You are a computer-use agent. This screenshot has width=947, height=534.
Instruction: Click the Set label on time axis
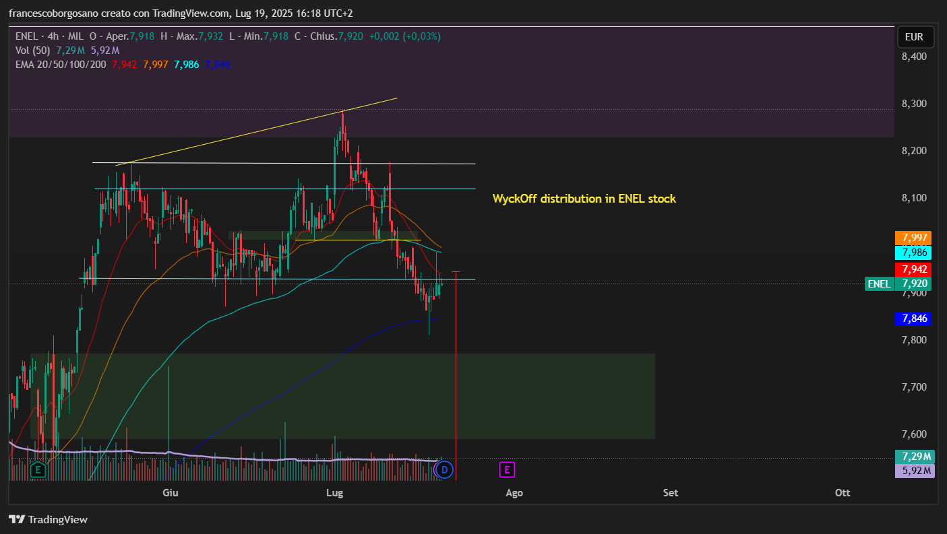tap(670, 493)
